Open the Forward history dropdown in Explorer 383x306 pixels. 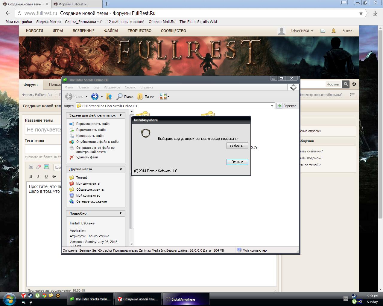102,97
